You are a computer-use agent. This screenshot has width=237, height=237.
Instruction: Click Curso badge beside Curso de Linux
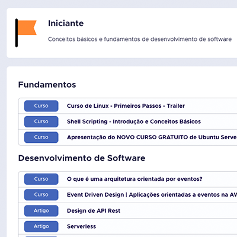(41, 106)
